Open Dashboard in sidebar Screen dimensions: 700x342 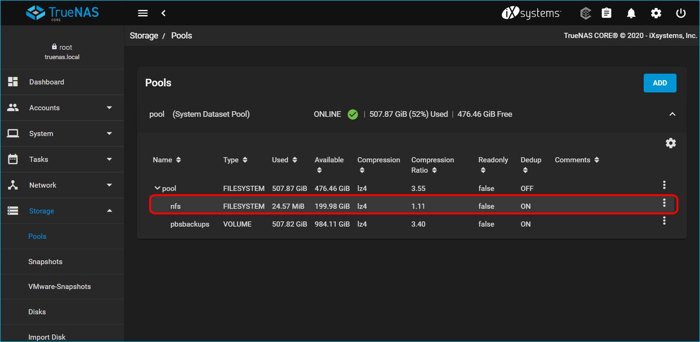click(x=62, y=82)
